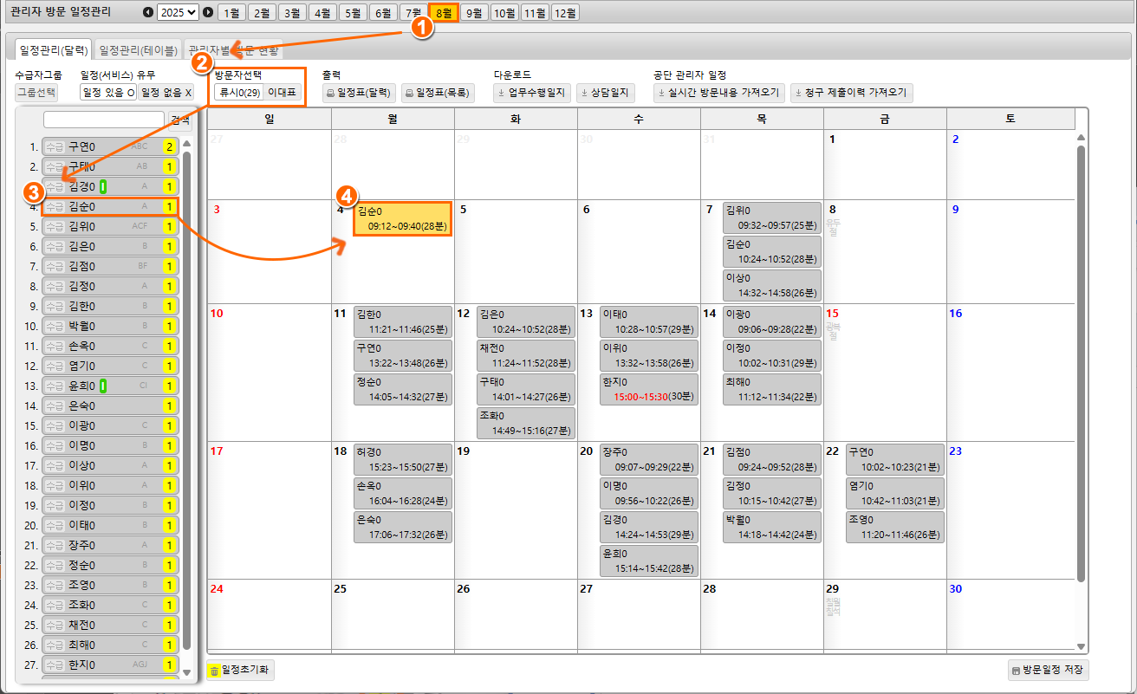The image size is (1137, 694).
Task: Select recipient 구연0 in the list
Action: 110,146
